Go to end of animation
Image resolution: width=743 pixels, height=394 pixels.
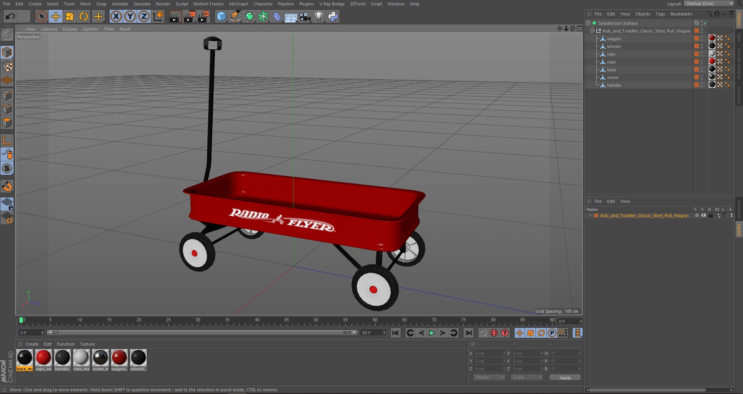coord(468,333)
